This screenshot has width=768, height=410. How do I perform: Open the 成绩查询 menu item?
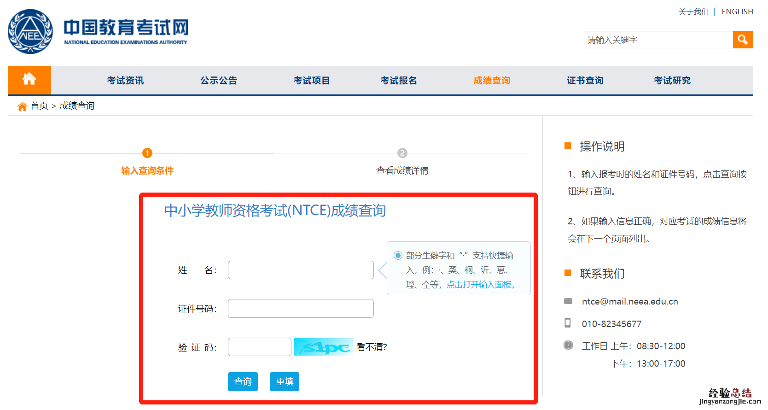pyautogui.click(x=492, y=81)
